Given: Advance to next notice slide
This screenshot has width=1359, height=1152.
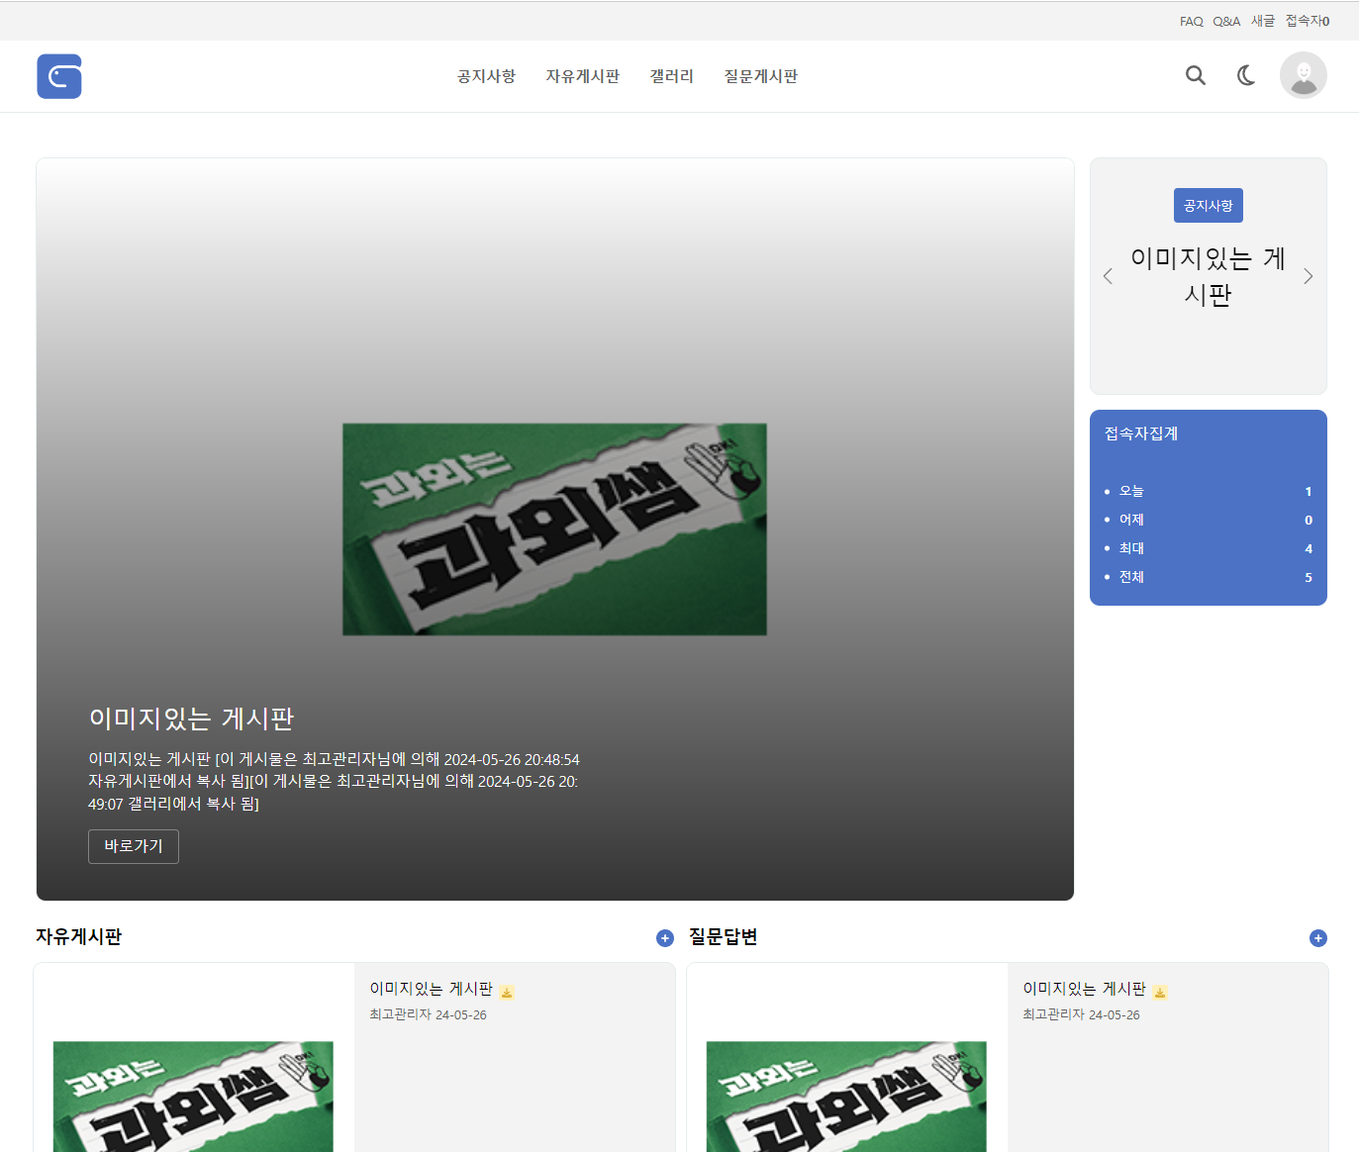Looking at the screenshot, I should [x=1308, y=276].
